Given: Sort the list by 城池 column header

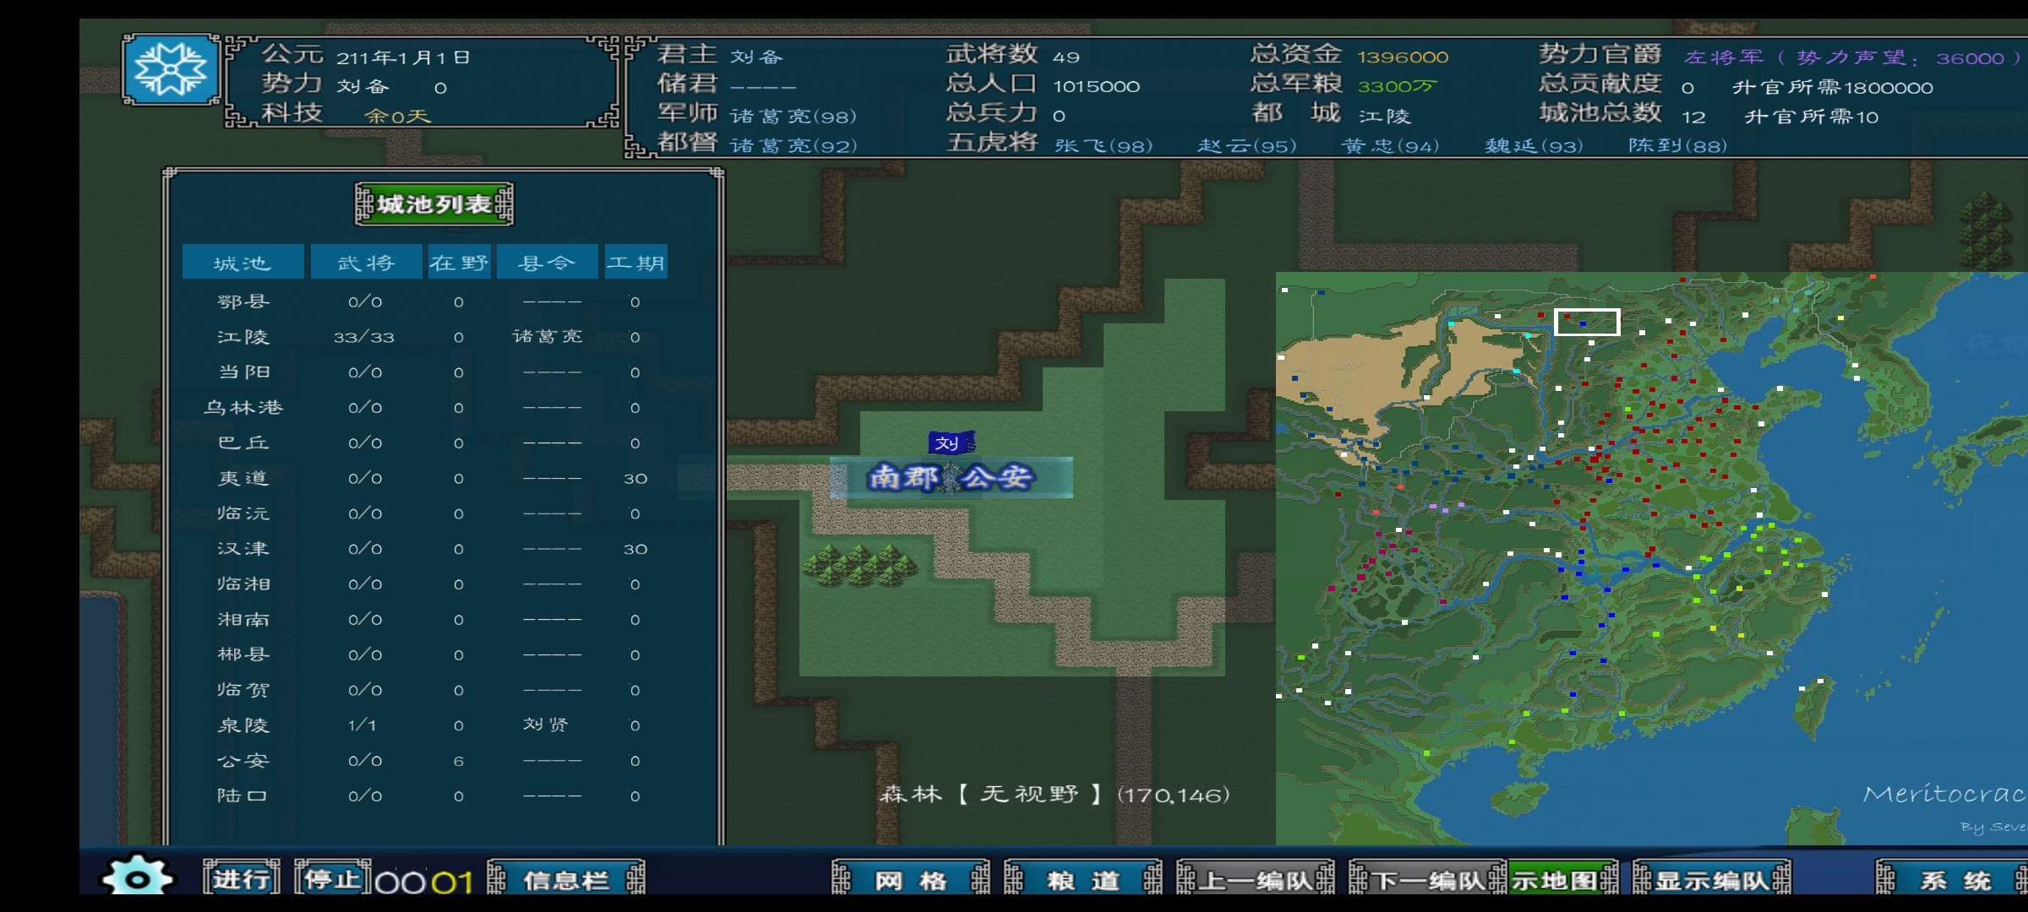Looking at the screenshot, I should click(x=243, y=263).
